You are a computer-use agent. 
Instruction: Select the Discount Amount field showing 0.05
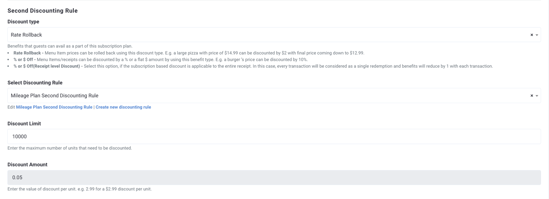274,178
